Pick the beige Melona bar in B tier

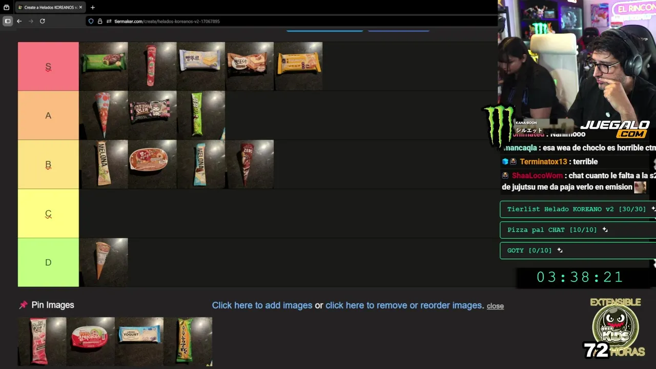(x=104, y=164)
